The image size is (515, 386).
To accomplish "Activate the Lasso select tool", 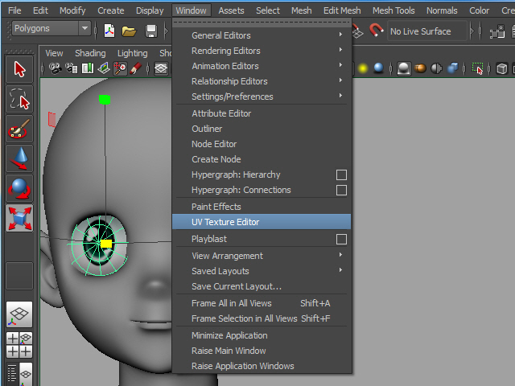I will tap(19, 99).
